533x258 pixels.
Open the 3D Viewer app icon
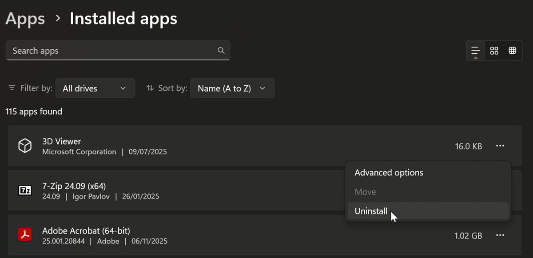25,145
